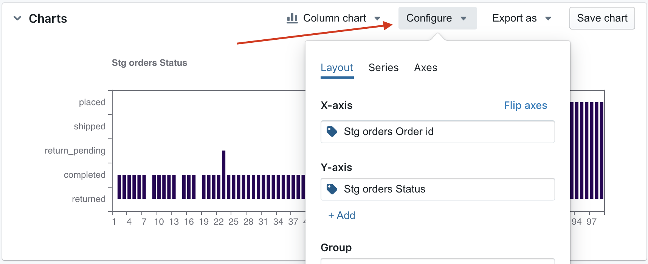Switch to the Series tab
Screen dimensions: 648x264
coord(383,68)
